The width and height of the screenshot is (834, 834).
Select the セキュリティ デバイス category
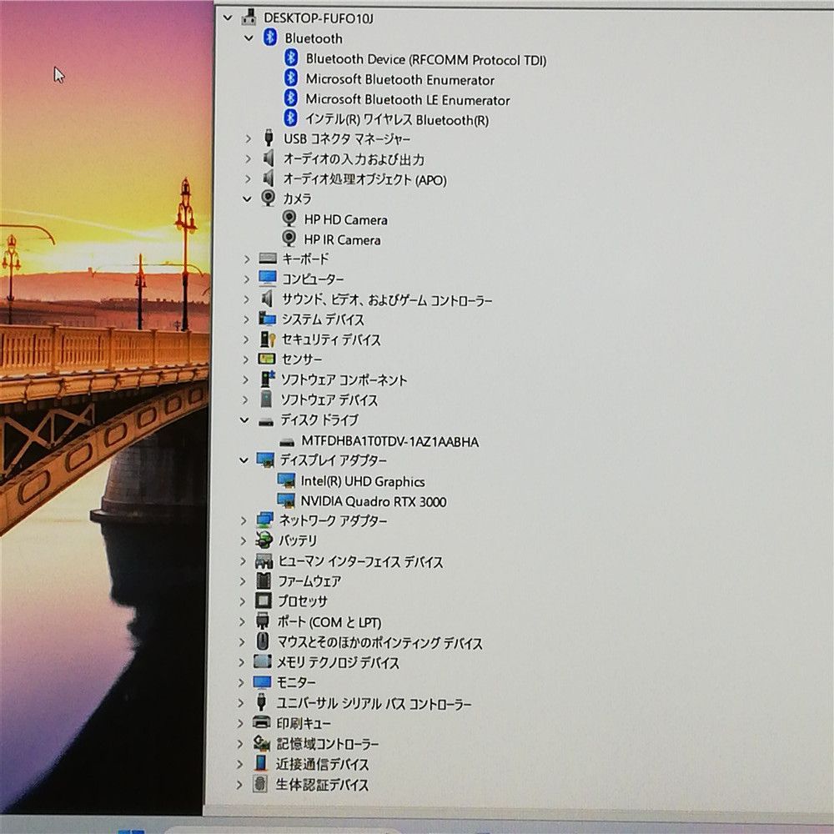coord(331,340)
